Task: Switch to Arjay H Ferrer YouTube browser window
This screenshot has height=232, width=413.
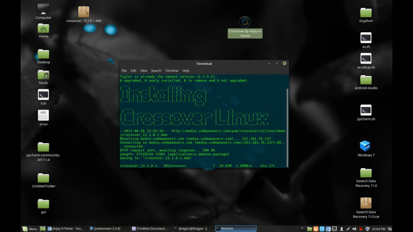Action: [66, 228]
